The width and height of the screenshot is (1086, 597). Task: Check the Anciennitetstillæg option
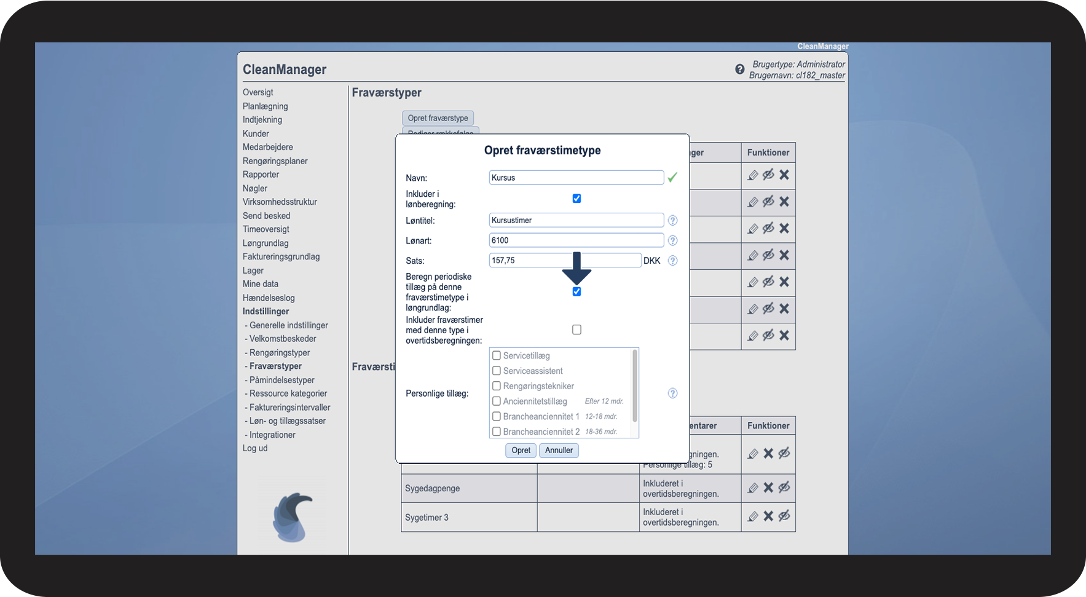[x=497, y=401]
